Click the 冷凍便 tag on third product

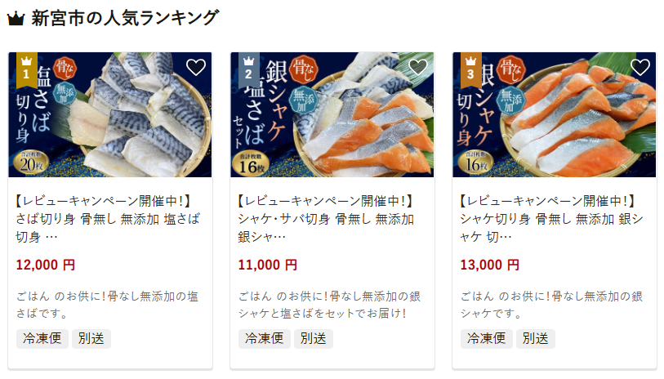(487, 339)
